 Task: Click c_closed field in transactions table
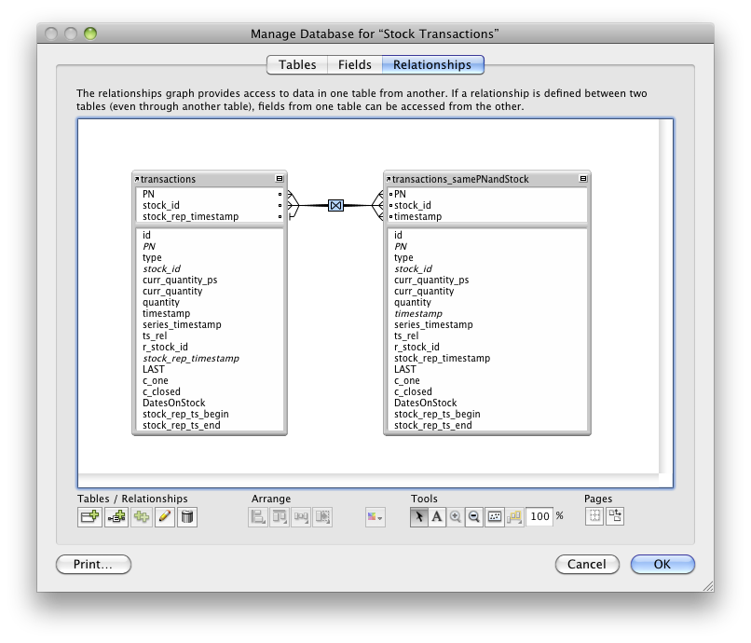point(161,391)
